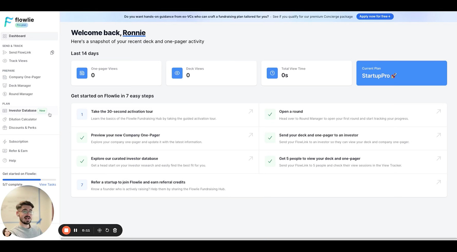The height and width of the screenshot is (252, 457).
Task: Open the Current Plan StartupPro card
Action: click(x=401, y=73)
